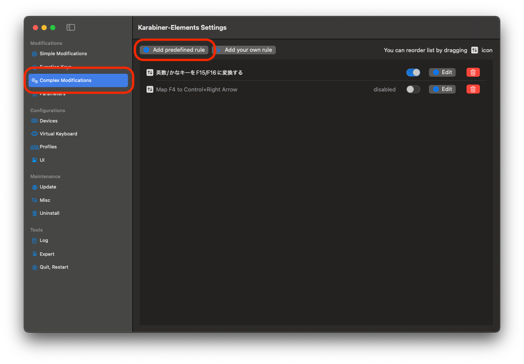Click the Complex Modifications gears icon
Viewport: 524px width, 364px height.
[x=35, y=81]
